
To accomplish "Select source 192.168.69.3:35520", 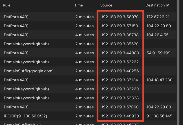I will (120, 44).
